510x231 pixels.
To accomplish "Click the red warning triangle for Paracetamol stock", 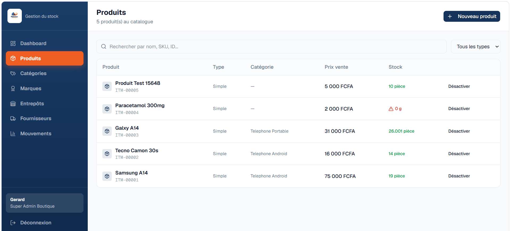I will click(391, 109).
